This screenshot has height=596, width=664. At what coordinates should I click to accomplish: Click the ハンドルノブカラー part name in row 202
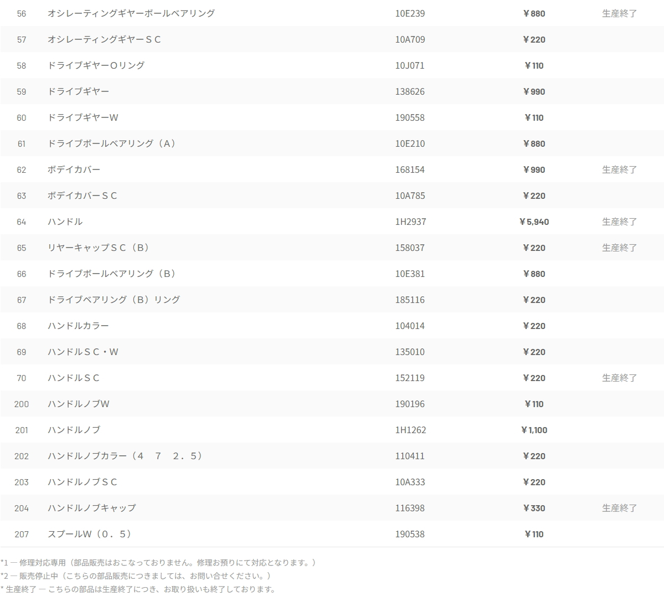[125, 456]
